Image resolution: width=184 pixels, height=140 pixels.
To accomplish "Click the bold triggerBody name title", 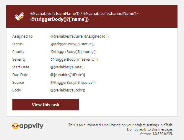I will pyautogui.click(x=59, y=19).
